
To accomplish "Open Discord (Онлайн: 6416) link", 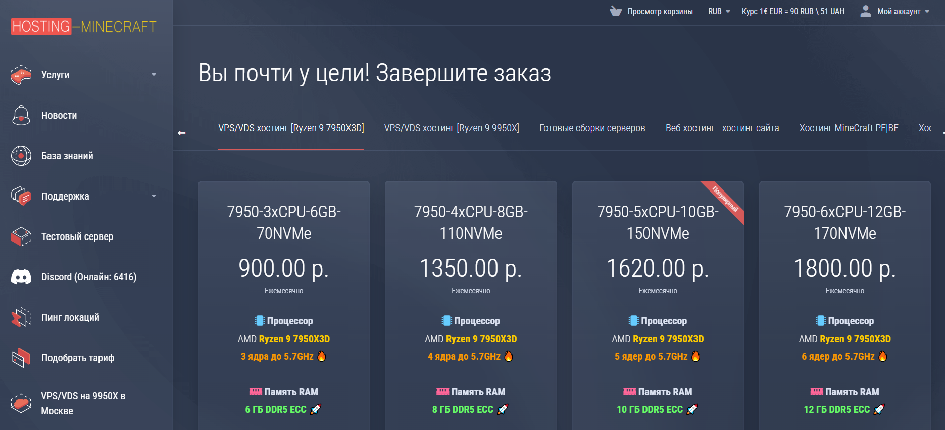I will coord(89,277).
